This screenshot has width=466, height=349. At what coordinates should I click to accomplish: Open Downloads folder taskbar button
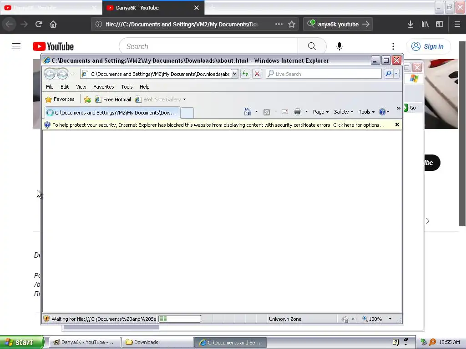coord(157,342)
